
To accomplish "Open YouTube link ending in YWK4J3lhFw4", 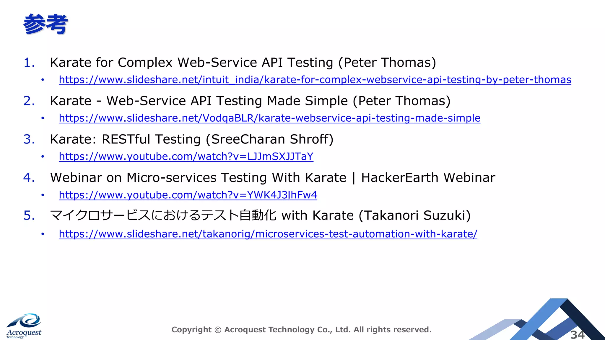I will coord(188,195).
